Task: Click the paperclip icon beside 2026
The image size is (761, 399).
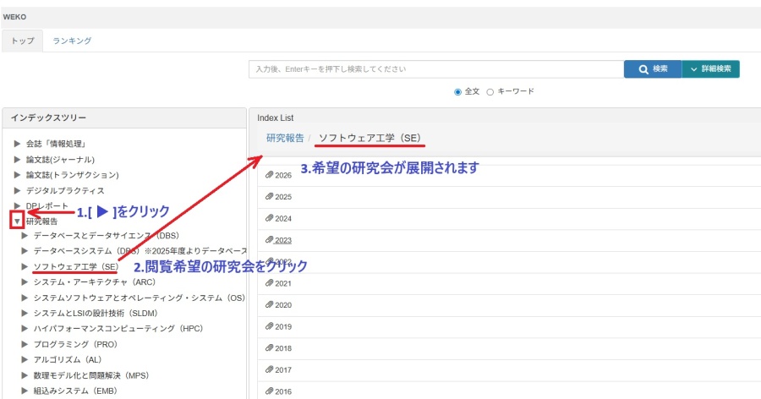Action: point(270,175)
